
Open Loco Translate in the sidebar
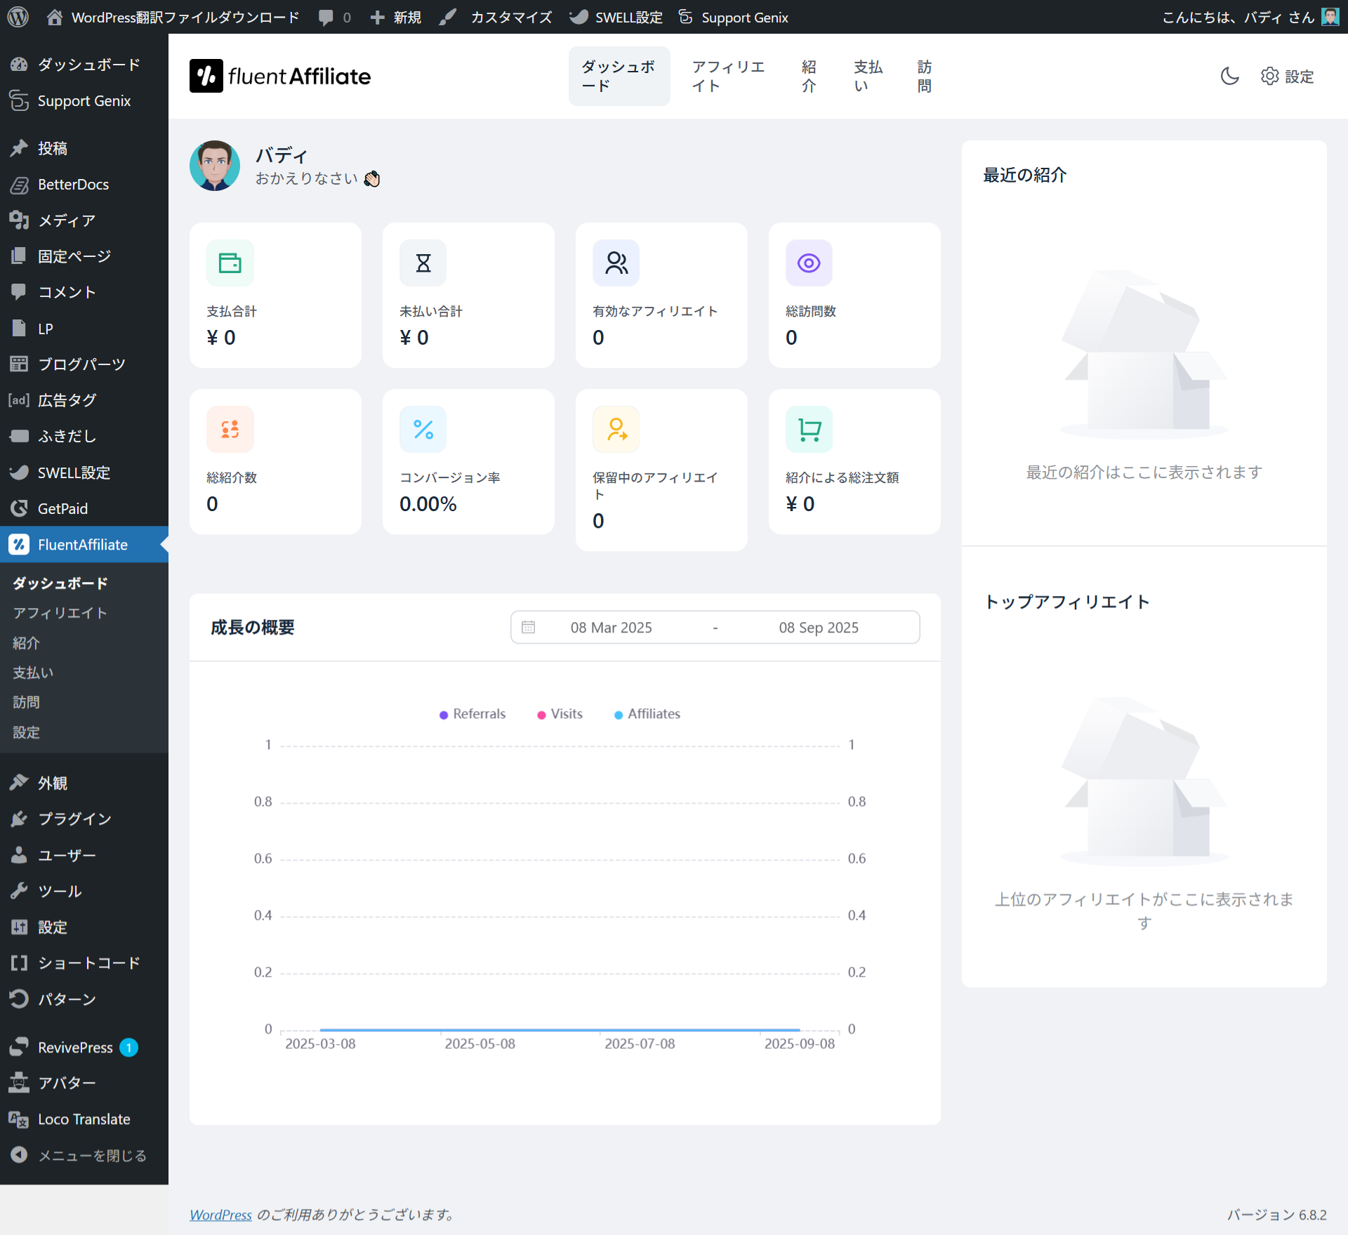click(x=84, y=1119)
